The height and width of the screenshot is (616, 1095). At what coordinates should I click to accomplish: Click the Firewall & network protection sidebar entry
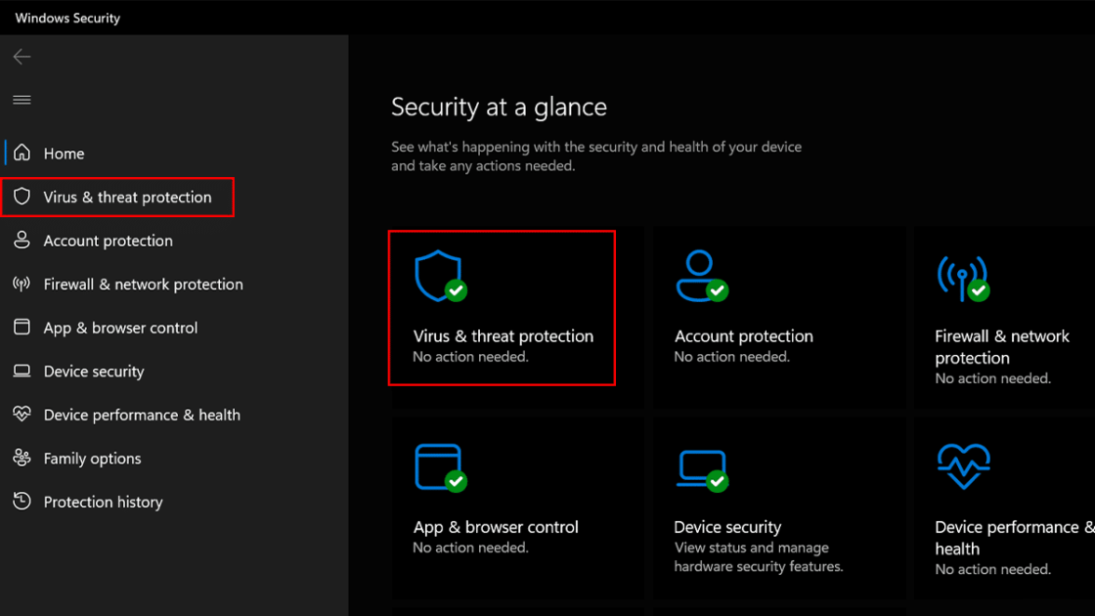143,284
